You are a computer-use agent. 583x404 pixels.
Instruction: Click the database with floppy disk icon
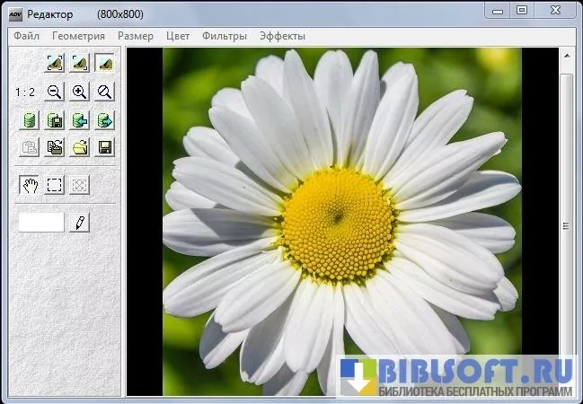coord(55,120)
